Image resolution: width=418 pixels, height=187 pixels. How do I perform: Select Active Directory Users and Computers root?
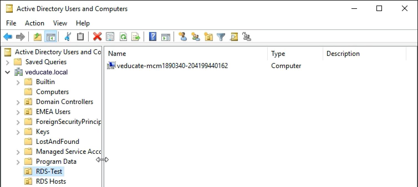coord(58,52)
